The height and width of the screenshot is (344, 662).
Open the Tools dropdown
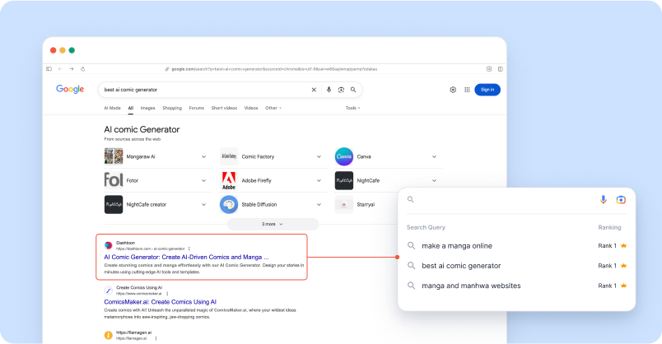[353, 108]
